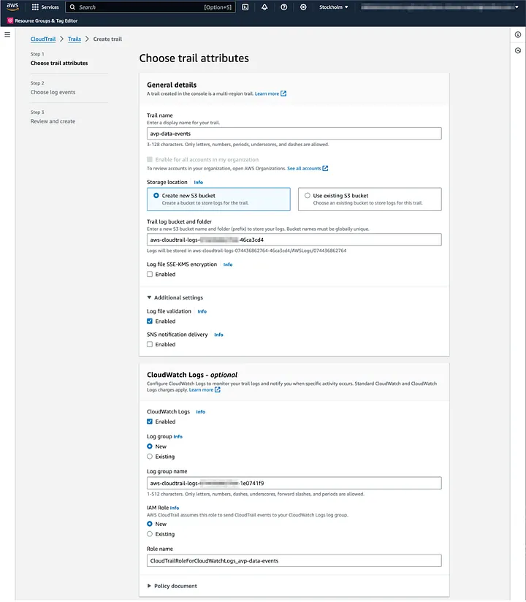
Task: Click Info beside IAM Role
Action: click(x=175, y=508)
